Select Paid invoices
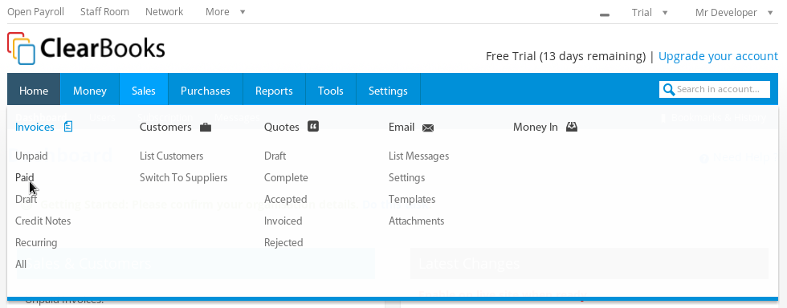Viewport: 787px width, 308px height. [25, 177]
